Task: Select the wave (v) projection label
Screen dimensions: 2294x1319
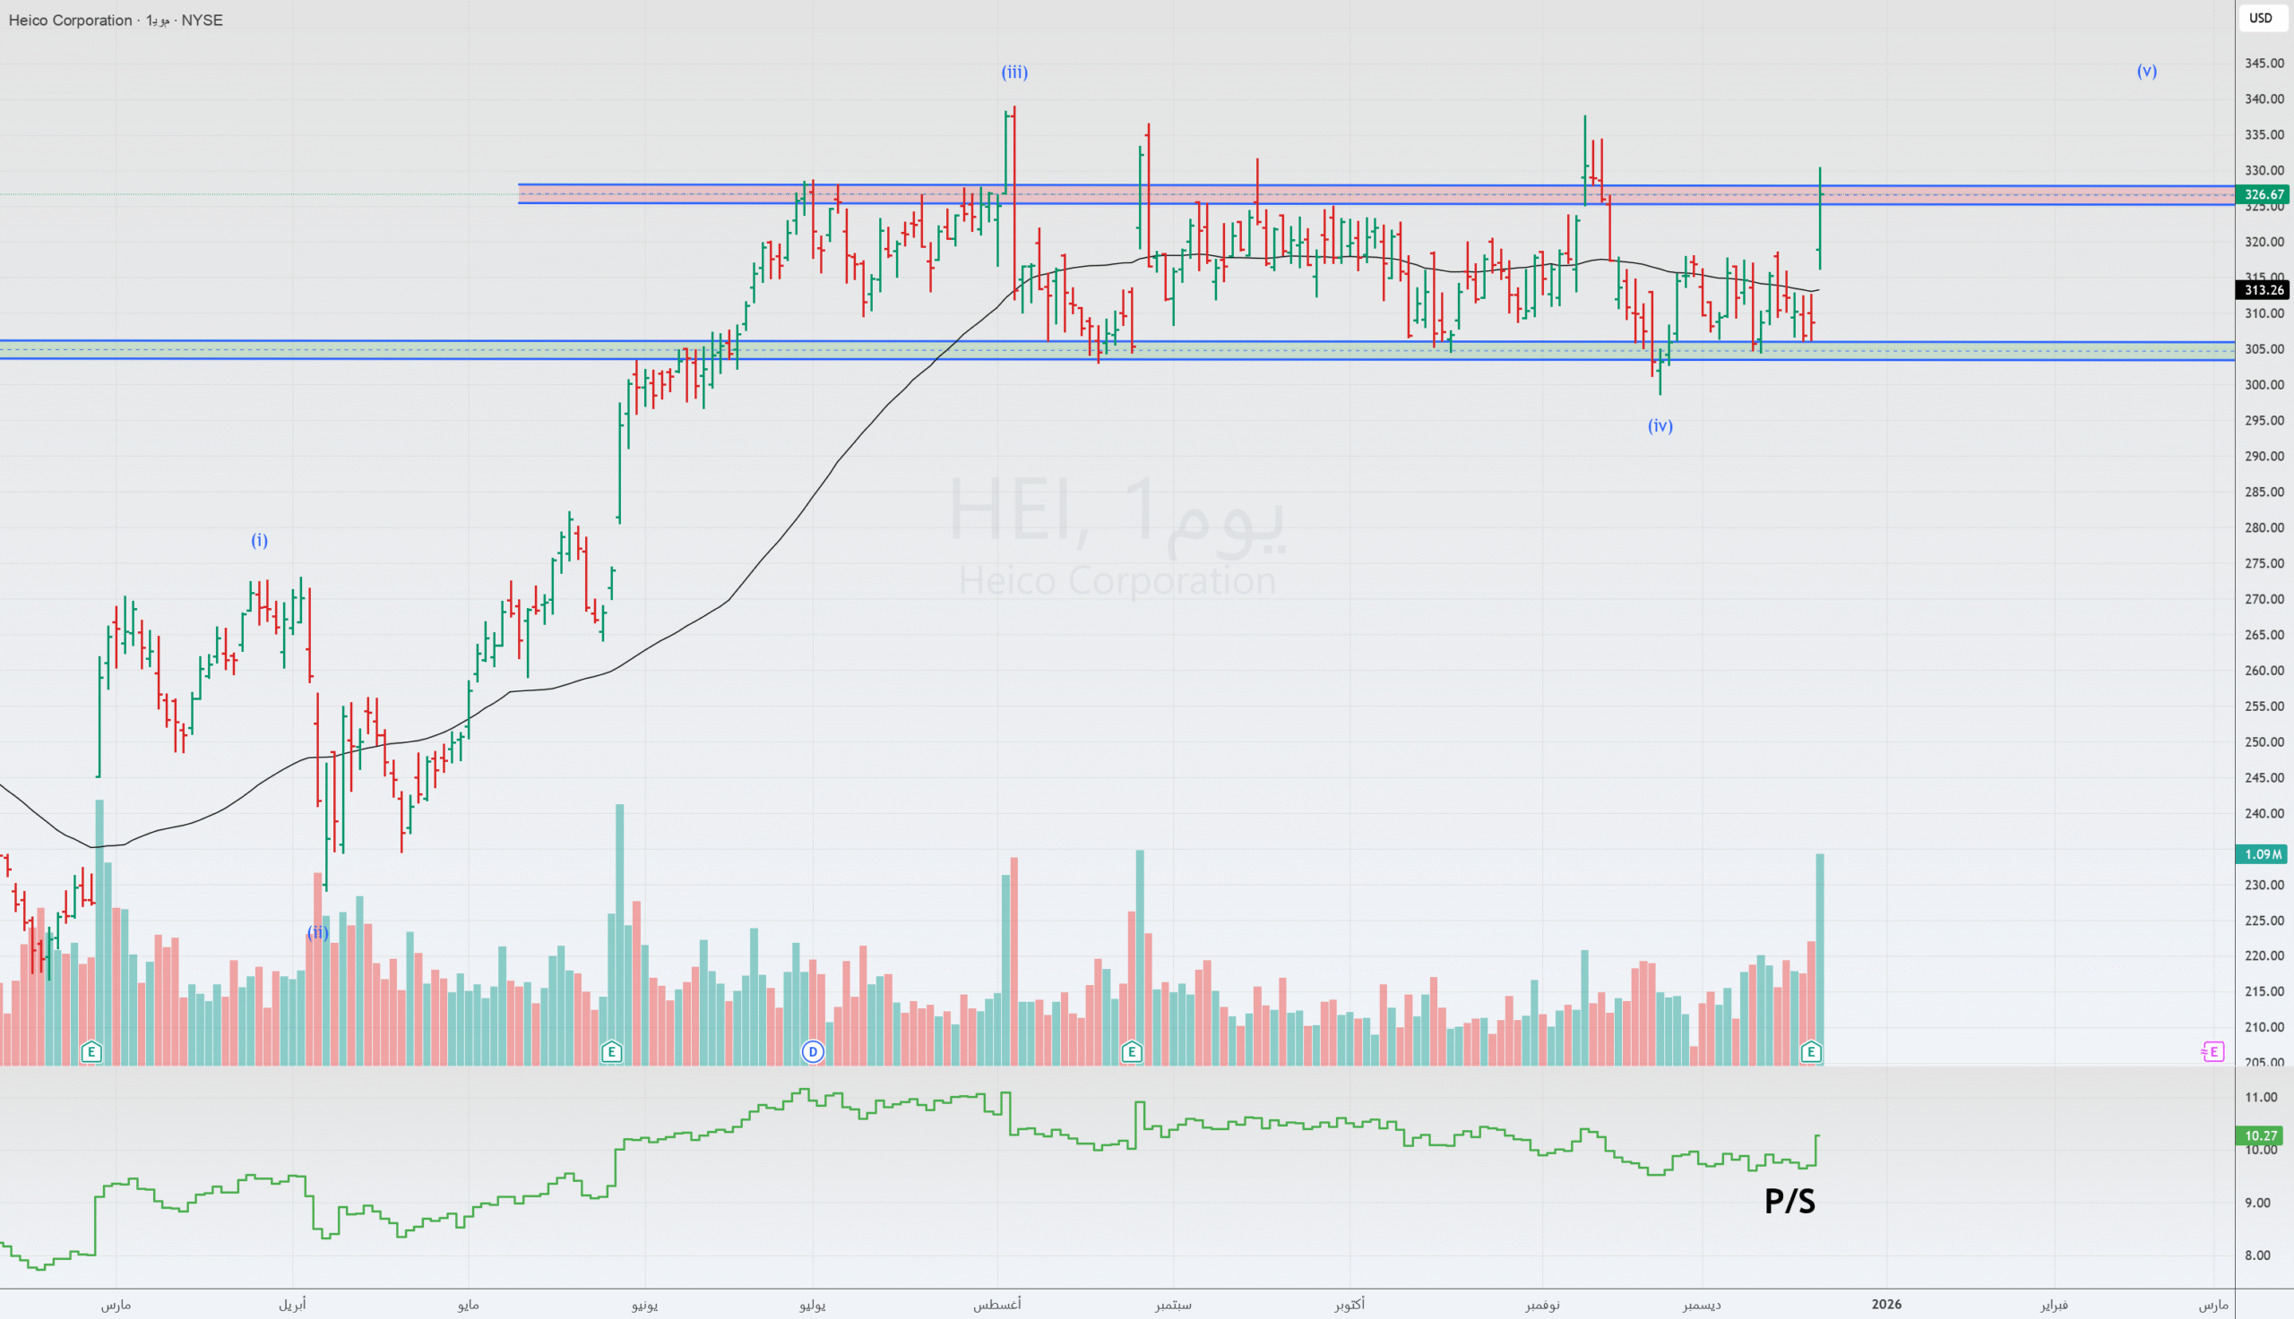Action: [x=2146, y=71]
